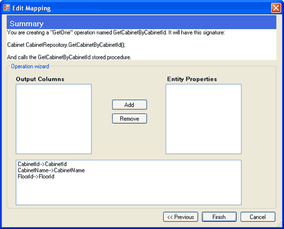Image resolution: width=284 pixels, height=229 pixels.
Task: Click Finish to complete the wizard
Action: click(x=219, y=217)
